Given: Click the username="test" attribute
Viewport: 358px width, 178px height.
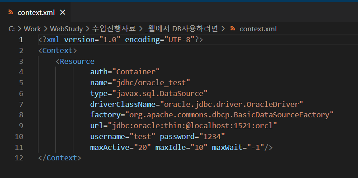Looking at the screenshot, I should 122,137.
